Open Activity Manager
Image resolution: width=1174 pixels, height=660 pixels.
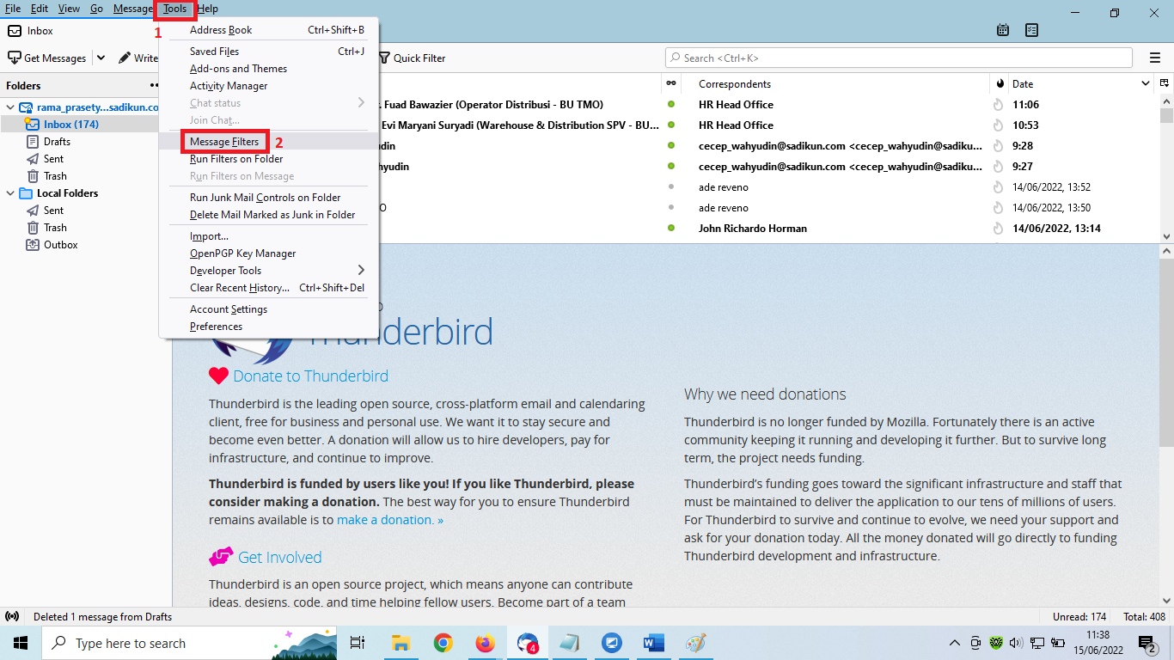tap(269, 86)
